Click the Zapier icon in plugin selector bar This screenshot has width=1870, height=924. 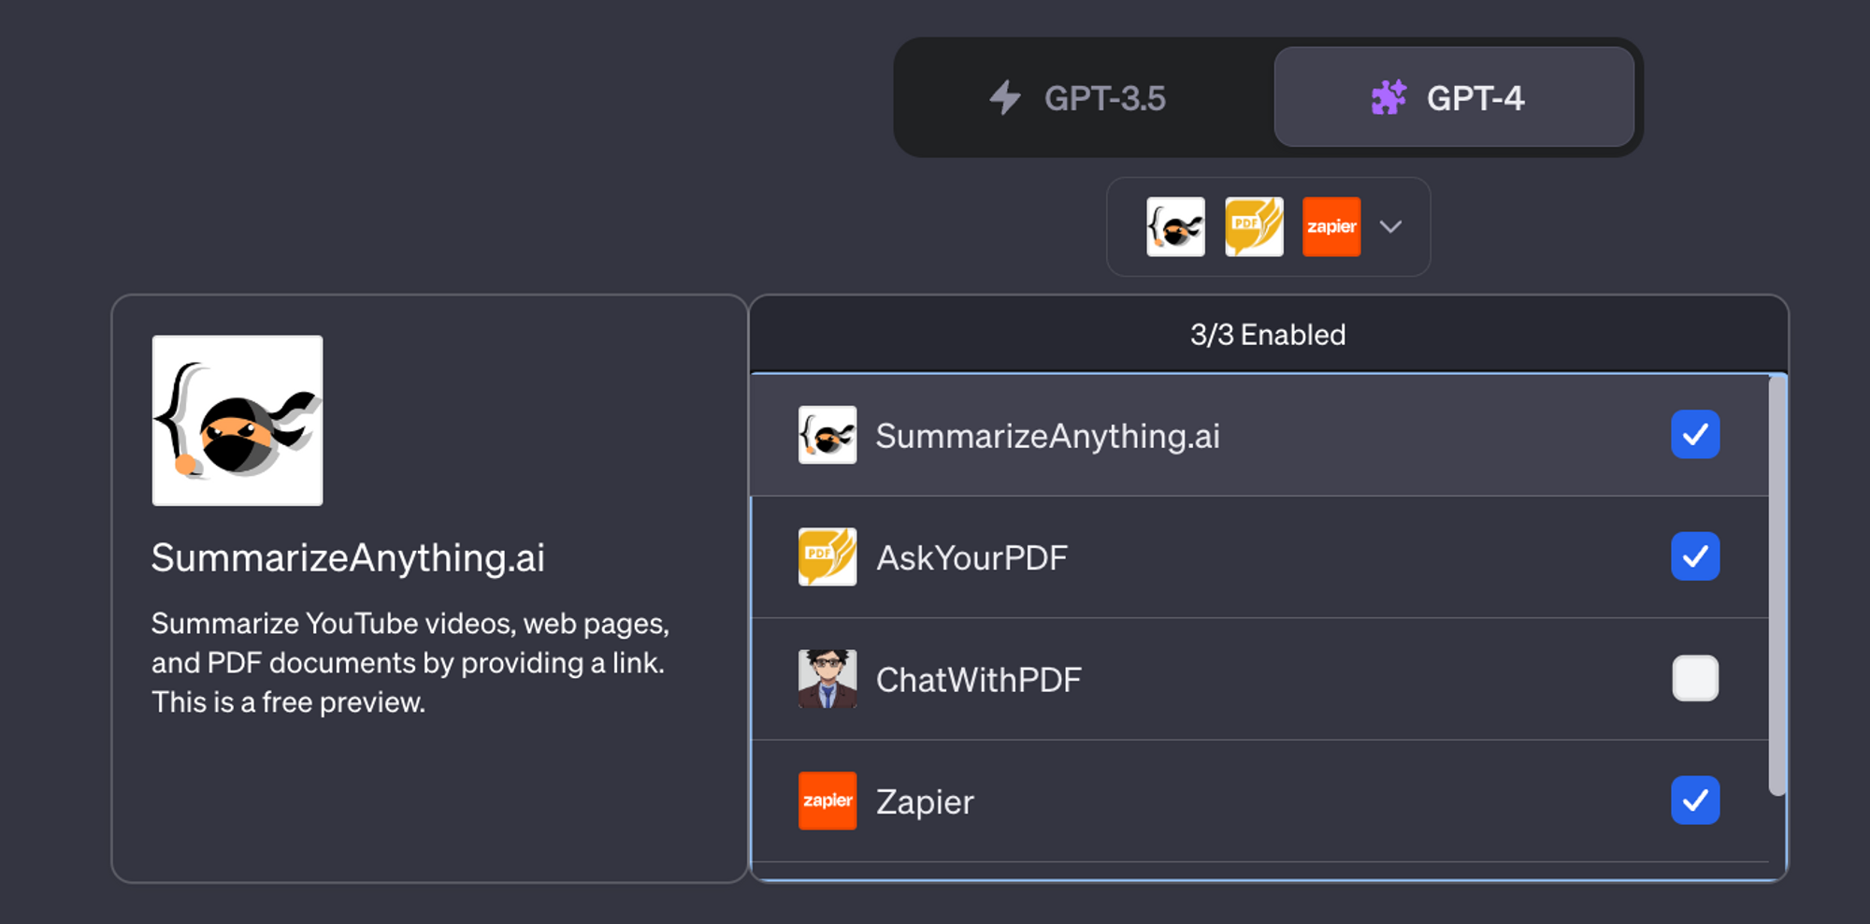point(1331,226)
